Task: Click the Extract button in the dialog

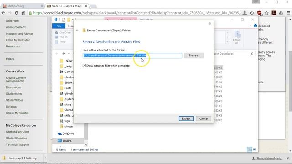Action: pyautogui.click(x=186, y=118)
